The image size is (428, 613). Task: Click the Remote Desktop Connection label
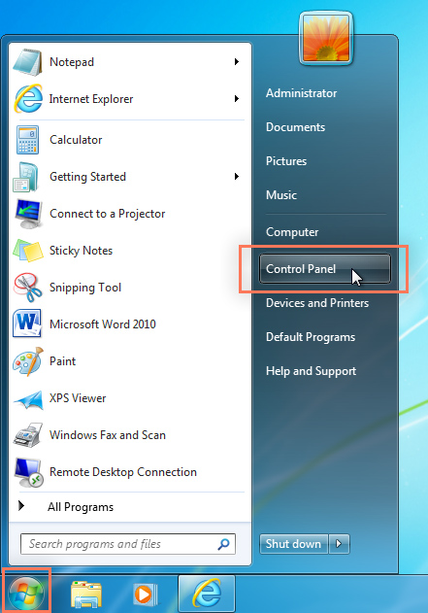(123, 472)
